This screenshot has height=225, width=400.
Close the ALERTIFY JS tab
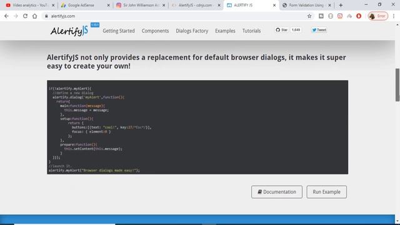pyautogui.click(x=274, y=5)
